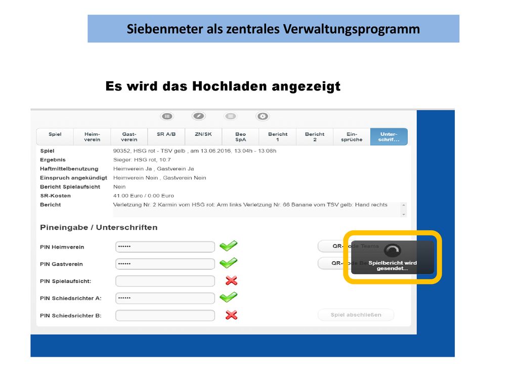Focus the PIN Heimverein input field
Image resolution: width=518 pixels, height=388 pixels.
[x=165, y=247]
